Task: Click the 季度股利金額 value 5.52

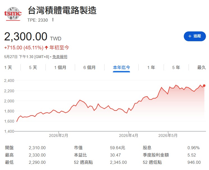Action: coord(192,155)
